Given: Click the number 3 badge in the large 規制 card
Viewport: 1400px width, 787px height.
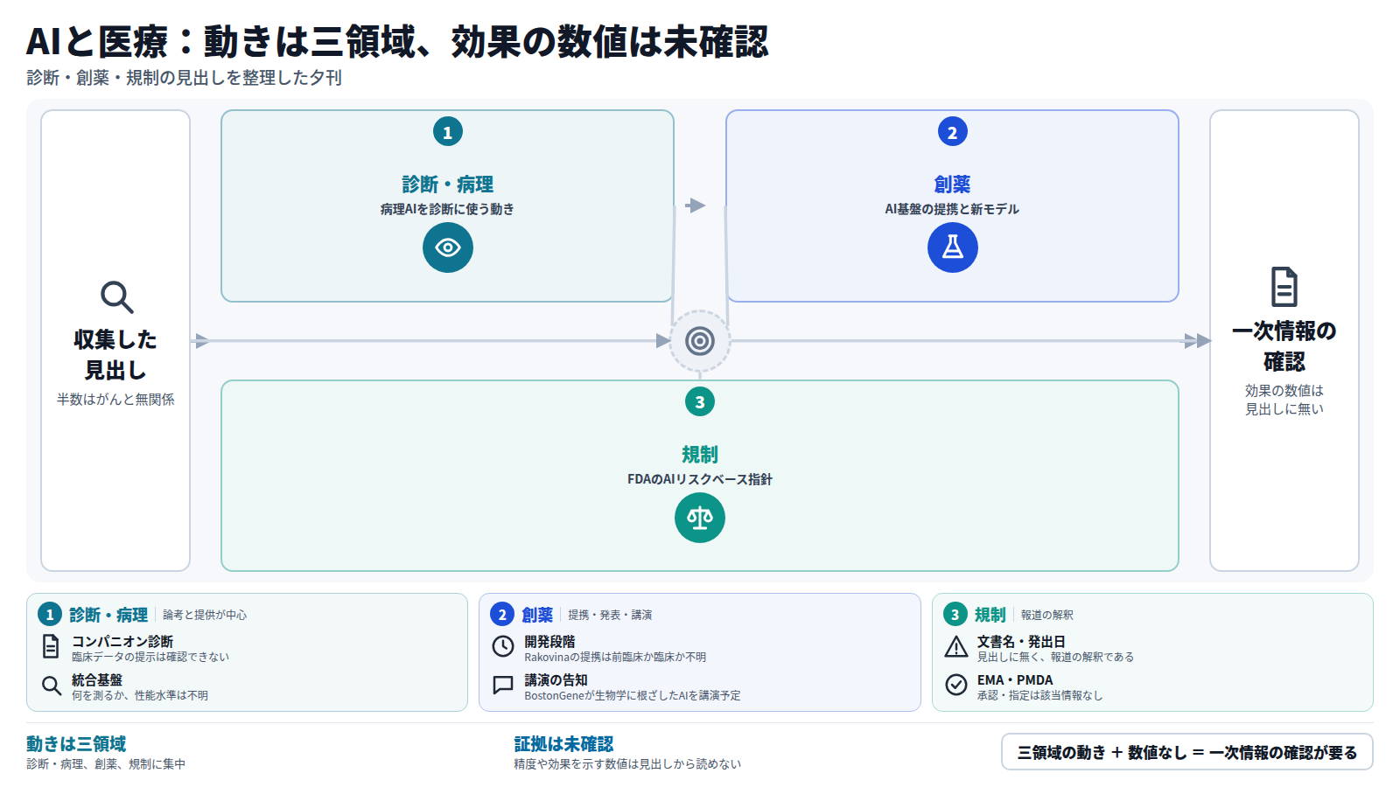Looking at the screenshot, I should (x=700, y=402).
